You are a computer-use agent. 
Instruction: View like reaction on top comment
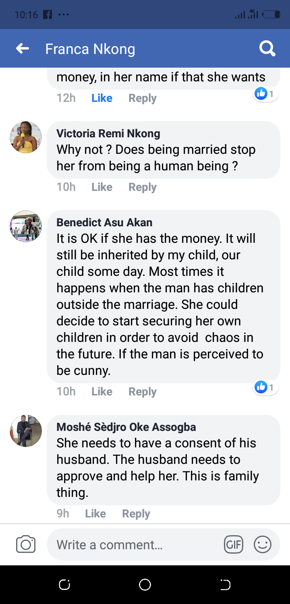click(x=265, y=94)
